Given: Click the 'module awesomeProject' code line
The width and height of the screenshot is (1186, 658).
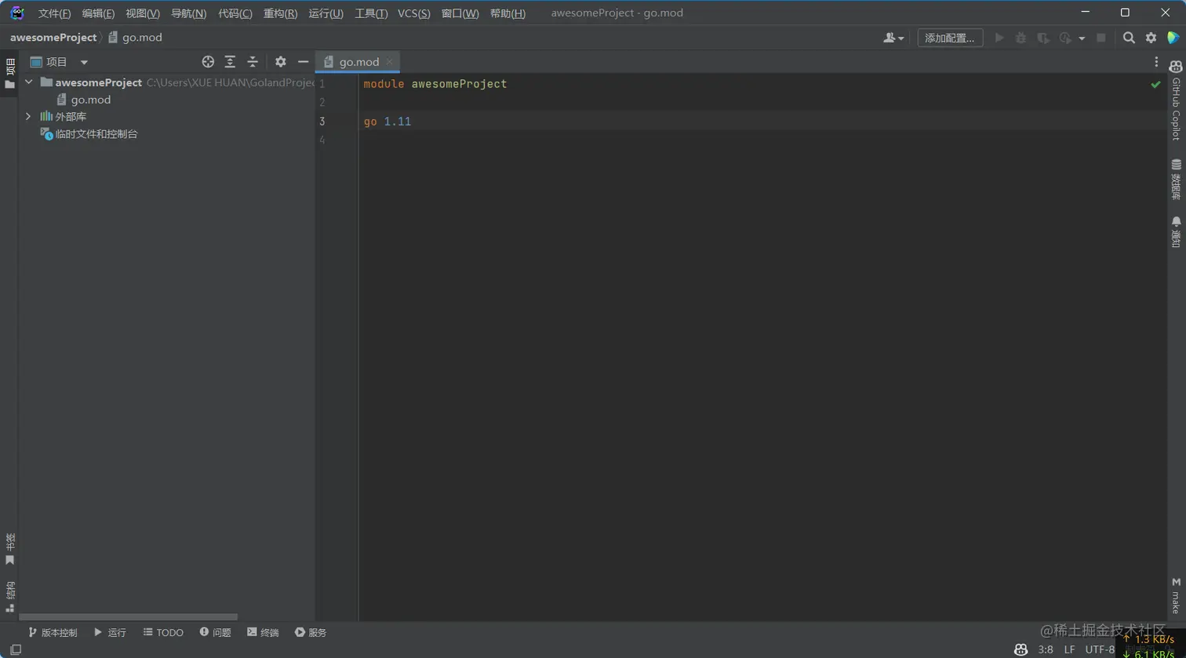Looking at the screenshot, I should 435,84.
